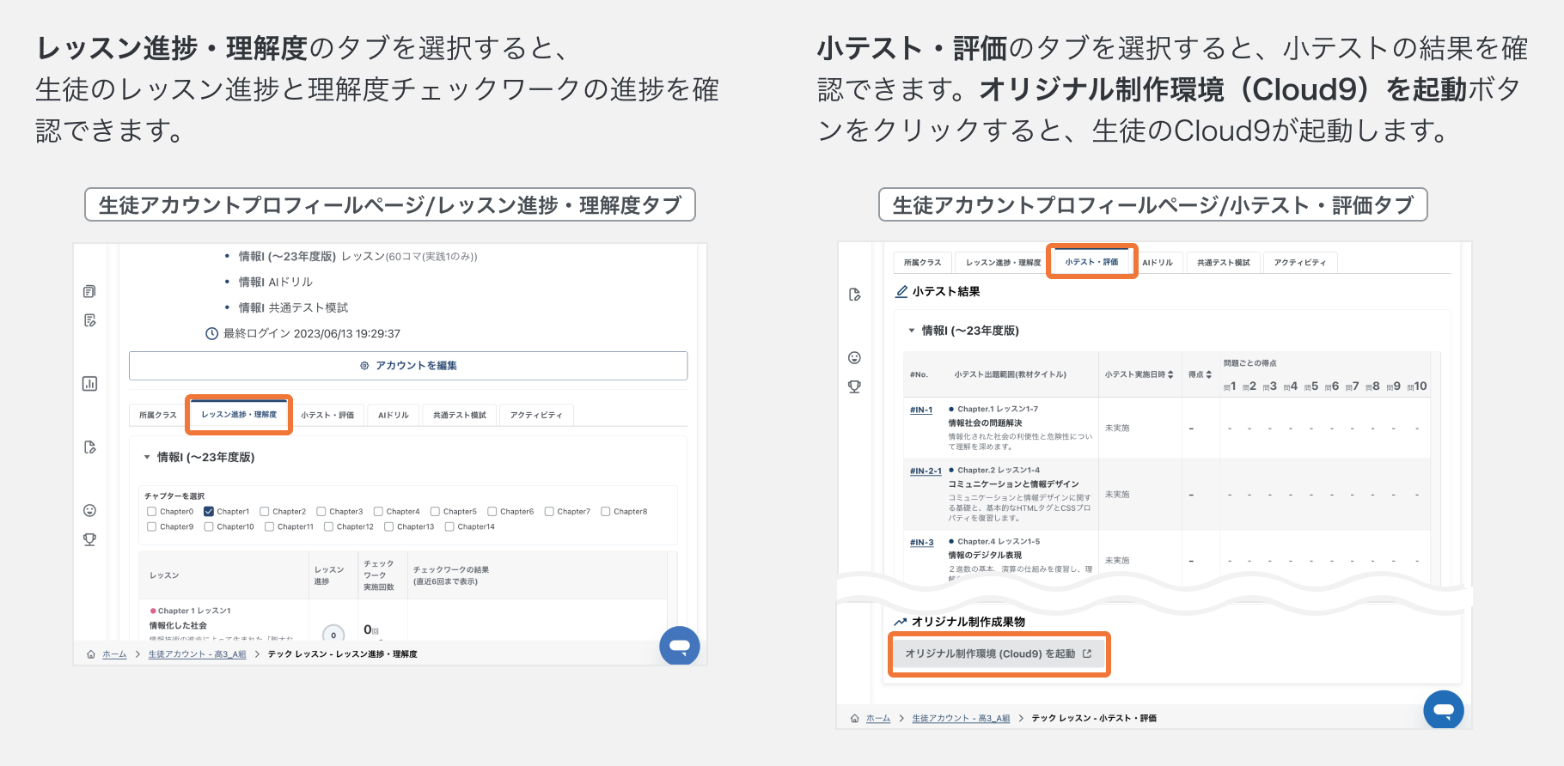Click ホーム breadcrumb link in lesson-progress screenshot
Viewport: 1564px width, 766px height.
pyautogui.click(x=114, y=654)
